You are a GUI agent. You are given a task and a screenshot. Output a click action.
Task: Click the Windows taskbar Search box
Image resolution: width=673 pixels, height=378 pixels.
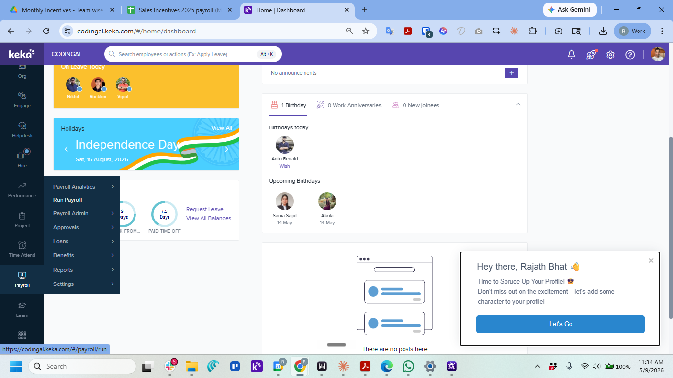(82, 366)
